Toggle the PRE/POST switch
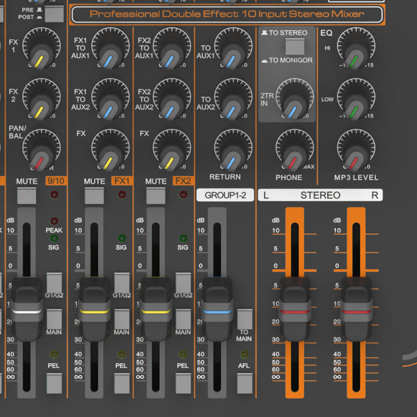Image resolution: width=417 pixels, height=417 pixels. click(53, 13)
